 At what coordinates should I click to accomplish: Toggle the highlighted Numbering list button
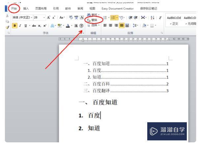[x=113, y=18]
